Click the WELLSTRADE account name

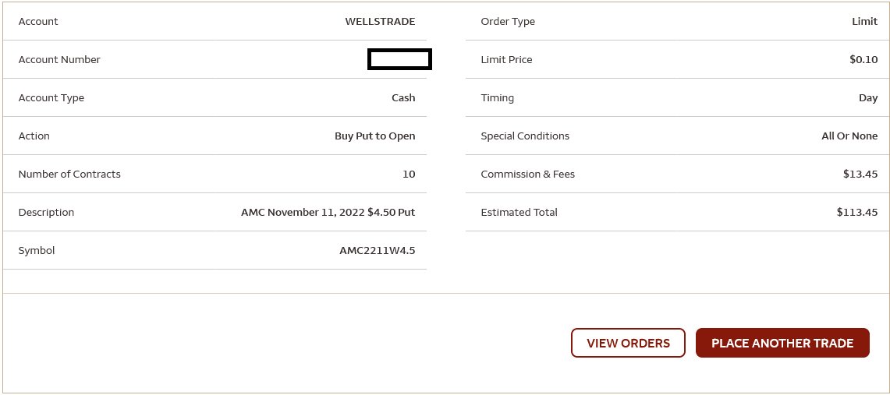click(x=381, y=22)
